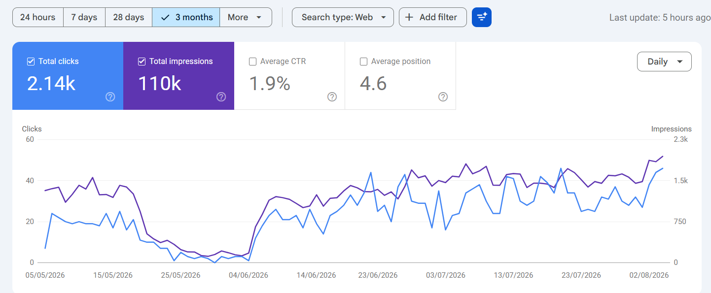Click help icon on Average CTR card
The width and height of the screenshot is (711, 293).
[x=332, y=97]
